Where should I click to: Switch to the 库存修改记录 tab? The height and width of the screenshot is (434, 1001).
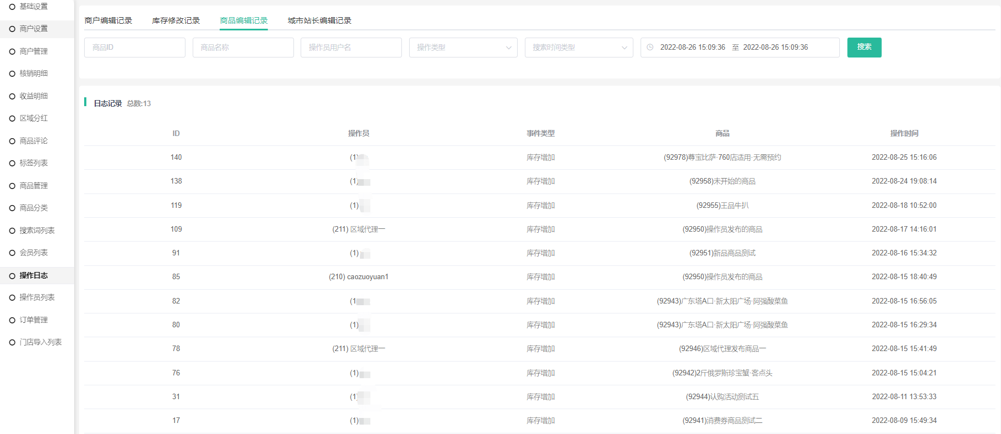point(176,20)
